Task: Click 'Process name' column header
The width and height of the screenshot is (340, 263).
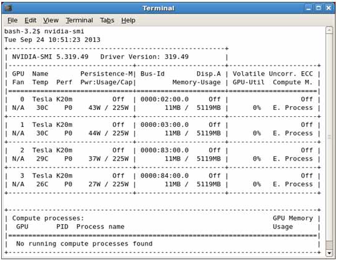Action: [100, 227]
